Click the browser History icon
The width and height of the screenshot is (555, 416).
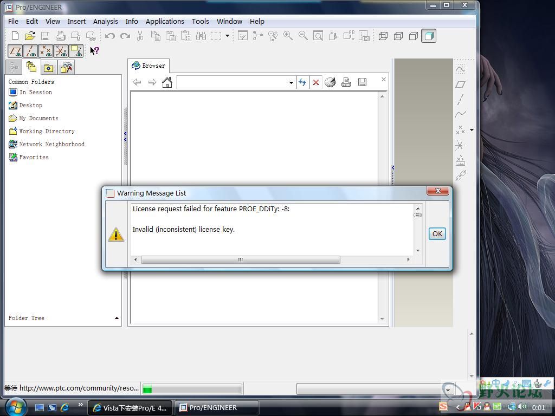coord(330,82)
